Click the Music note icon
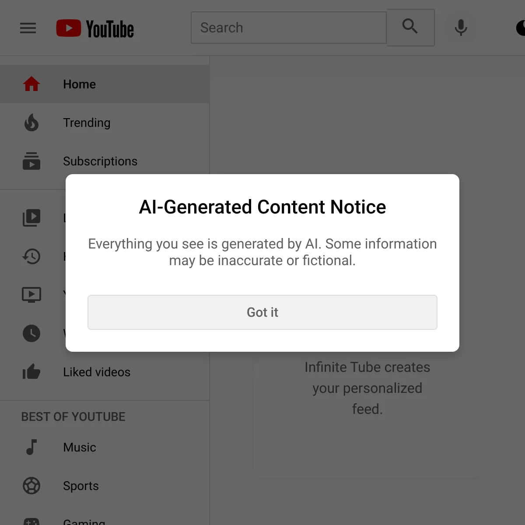 point(31,447)
